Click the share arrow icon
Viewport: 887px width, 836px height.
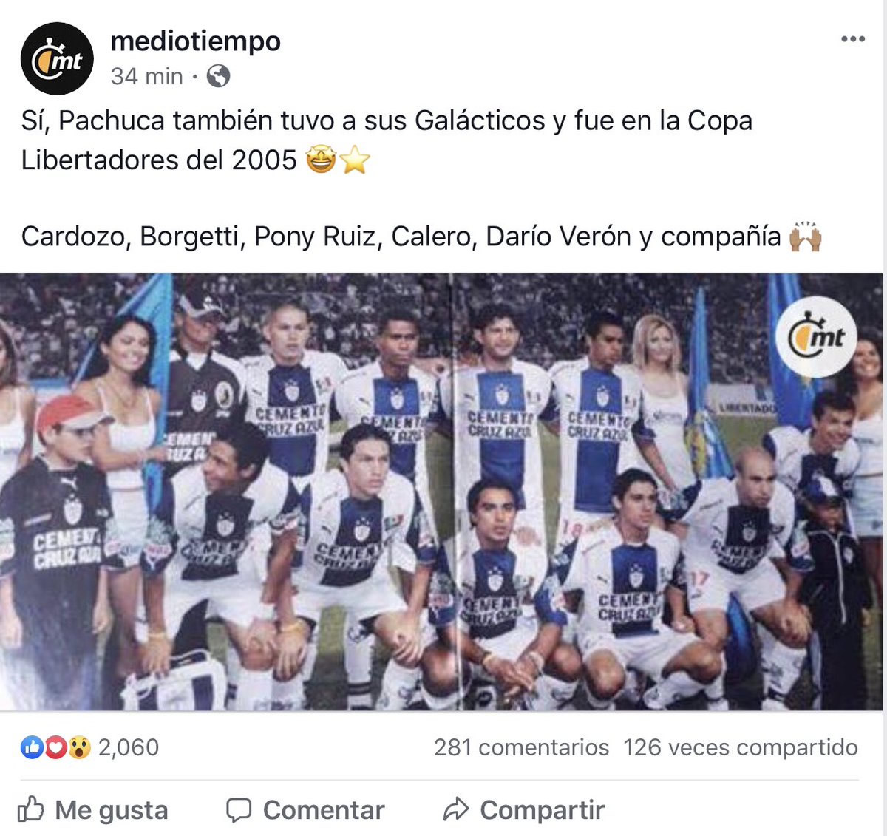[x=456, y=809]
